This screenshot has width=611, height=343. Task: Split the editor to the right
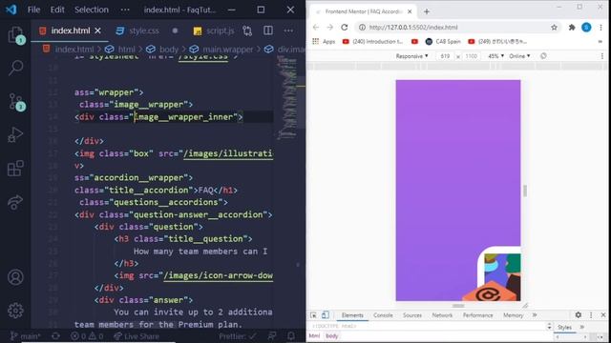[x=268, y=30]
